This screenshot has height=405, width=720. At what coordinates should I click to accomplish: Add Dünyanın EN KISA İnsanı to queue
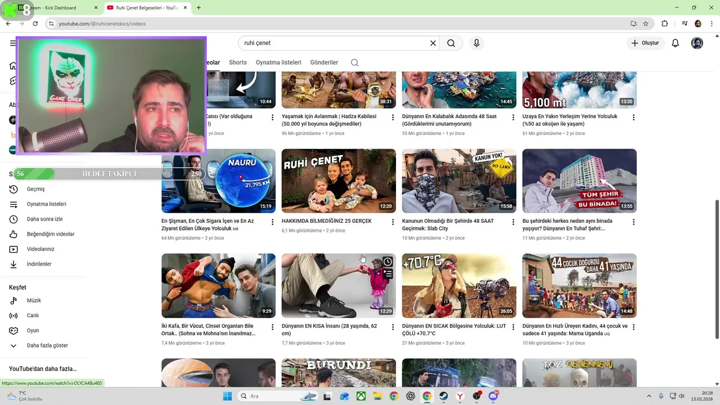[388, 274]
